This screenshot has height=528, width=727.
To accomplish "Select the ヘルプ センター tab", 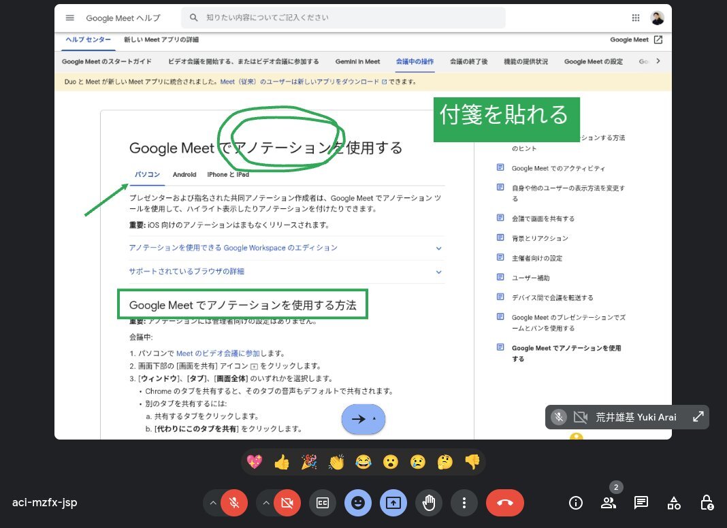I will point(88,40).
